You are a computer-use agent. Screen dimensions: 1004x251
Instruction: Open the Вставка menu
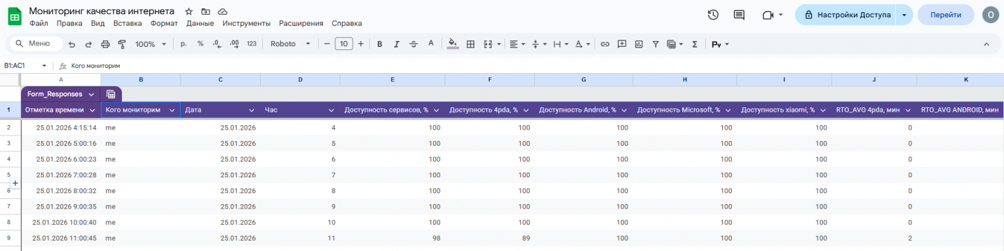click(127, 23)
